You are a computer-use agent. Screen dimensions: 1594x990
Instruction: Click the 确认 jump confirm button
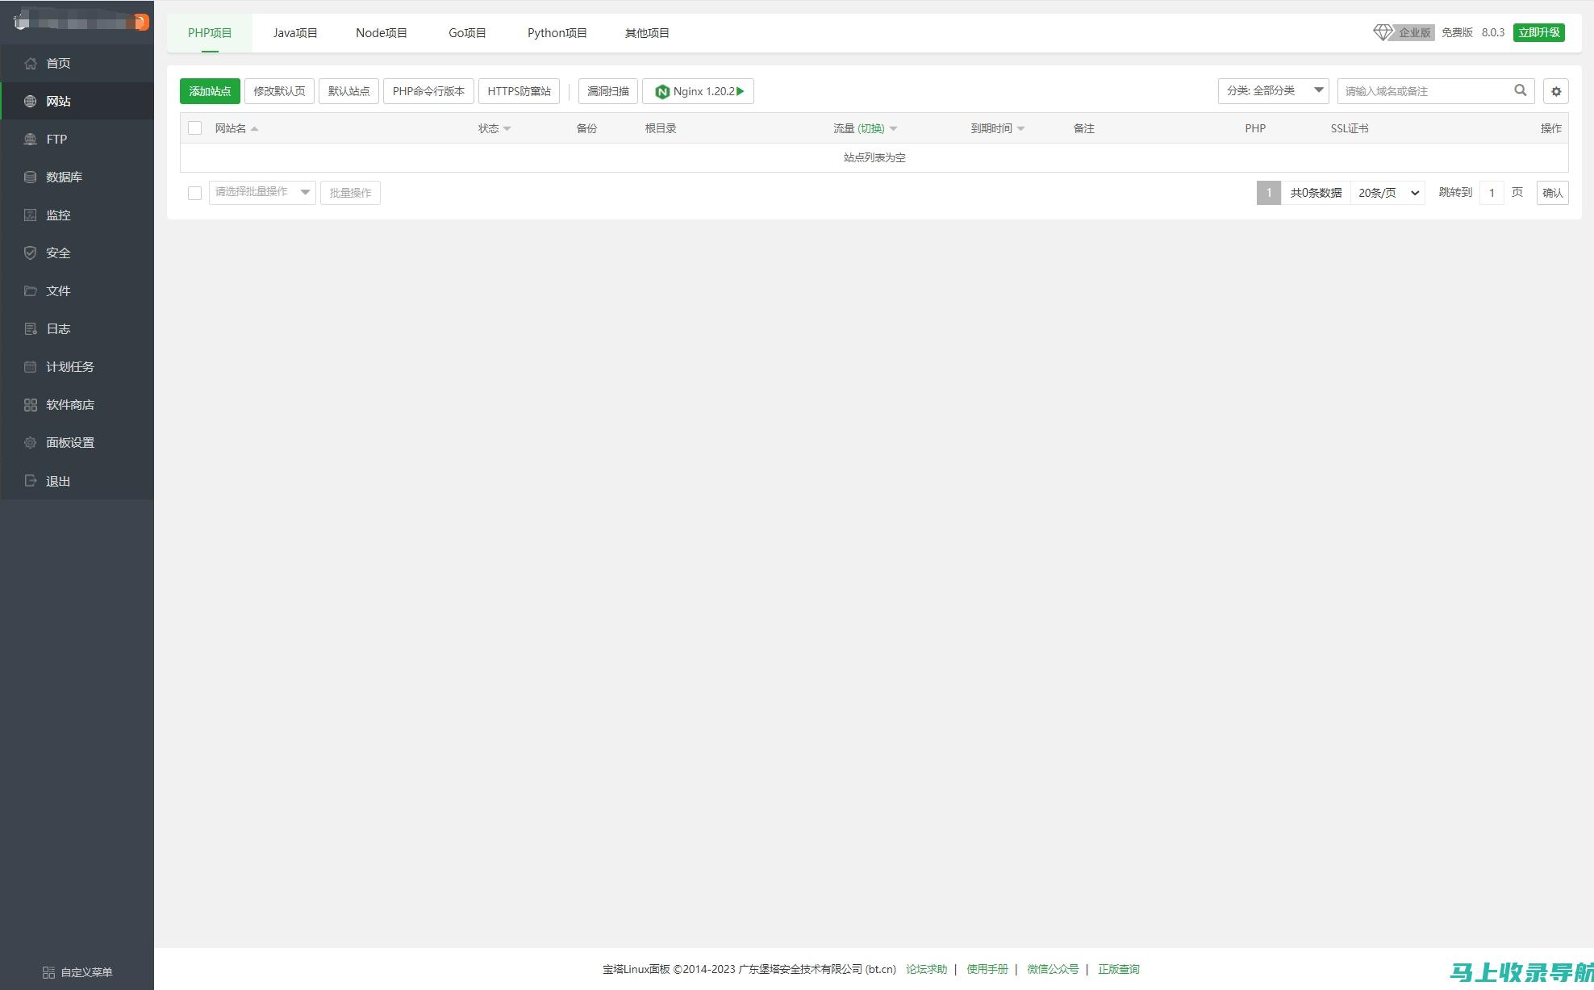tap(1553, 193)
